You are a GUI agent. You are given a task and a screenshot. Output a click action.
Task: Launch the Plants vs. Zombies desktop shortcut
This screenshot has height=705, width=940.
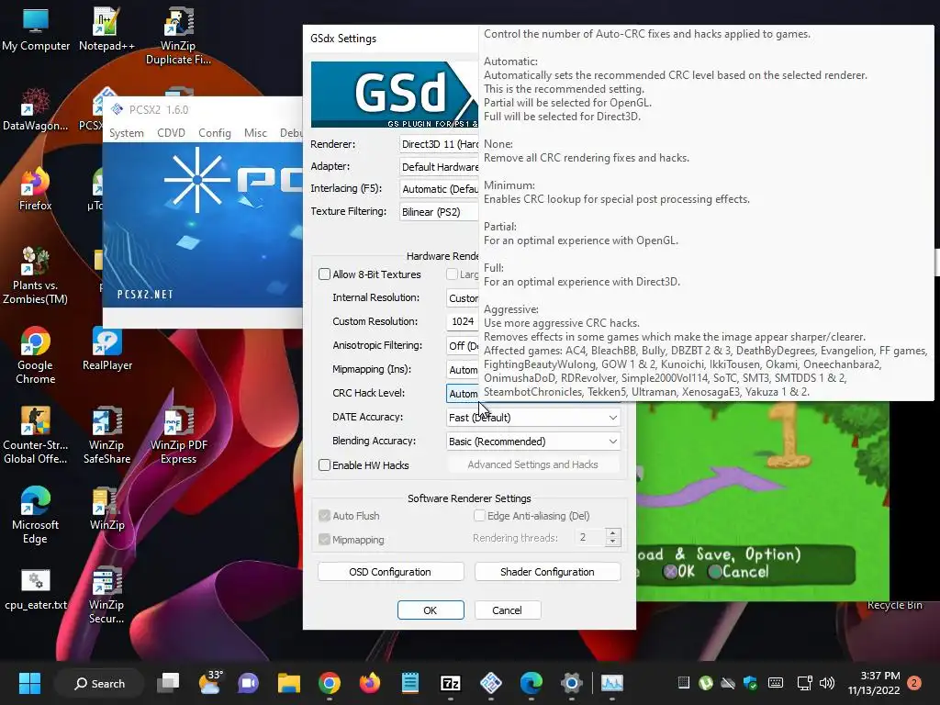click(x=36, y=275)
